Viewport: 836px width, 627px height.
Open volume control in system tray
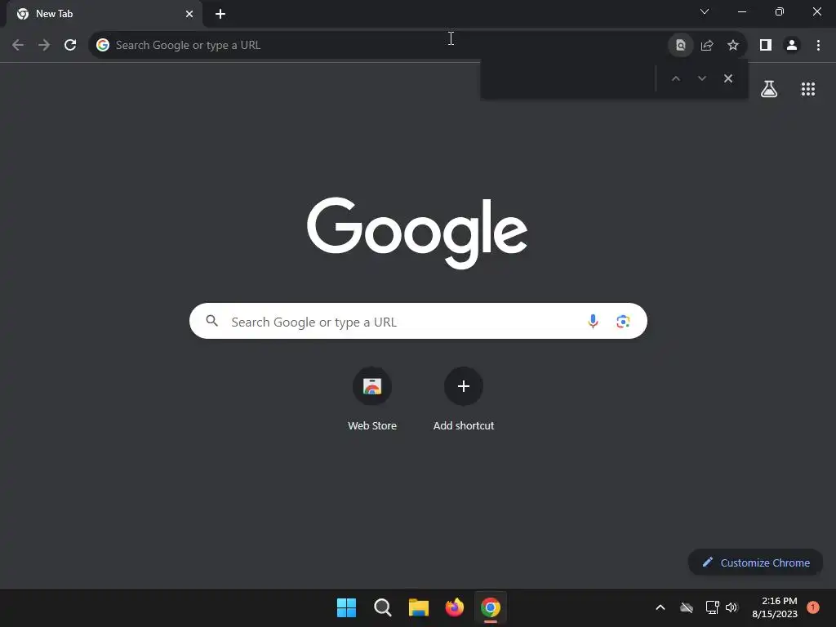coord(731,607)
